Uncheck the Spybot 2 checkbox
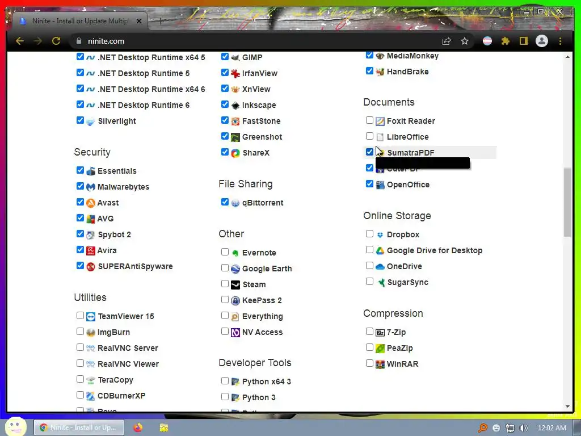 click(80, 233)
